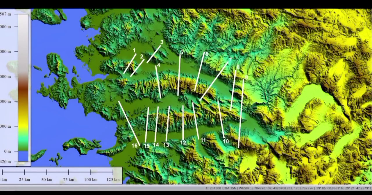Click the number label 4
The width and height of the screenshot is (372, 195).
pyautogui.click(x=158, y=65)
